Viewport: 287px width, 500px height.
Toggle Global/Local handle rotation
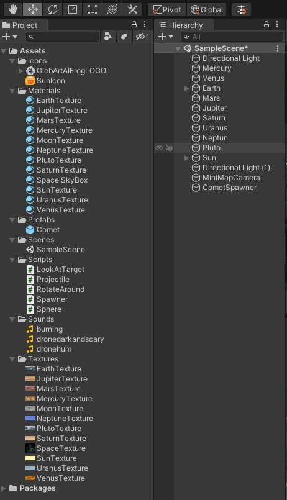pos(207,9)
